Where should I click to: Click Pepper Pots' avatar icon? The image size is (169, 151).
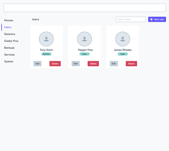coord(84,39)
